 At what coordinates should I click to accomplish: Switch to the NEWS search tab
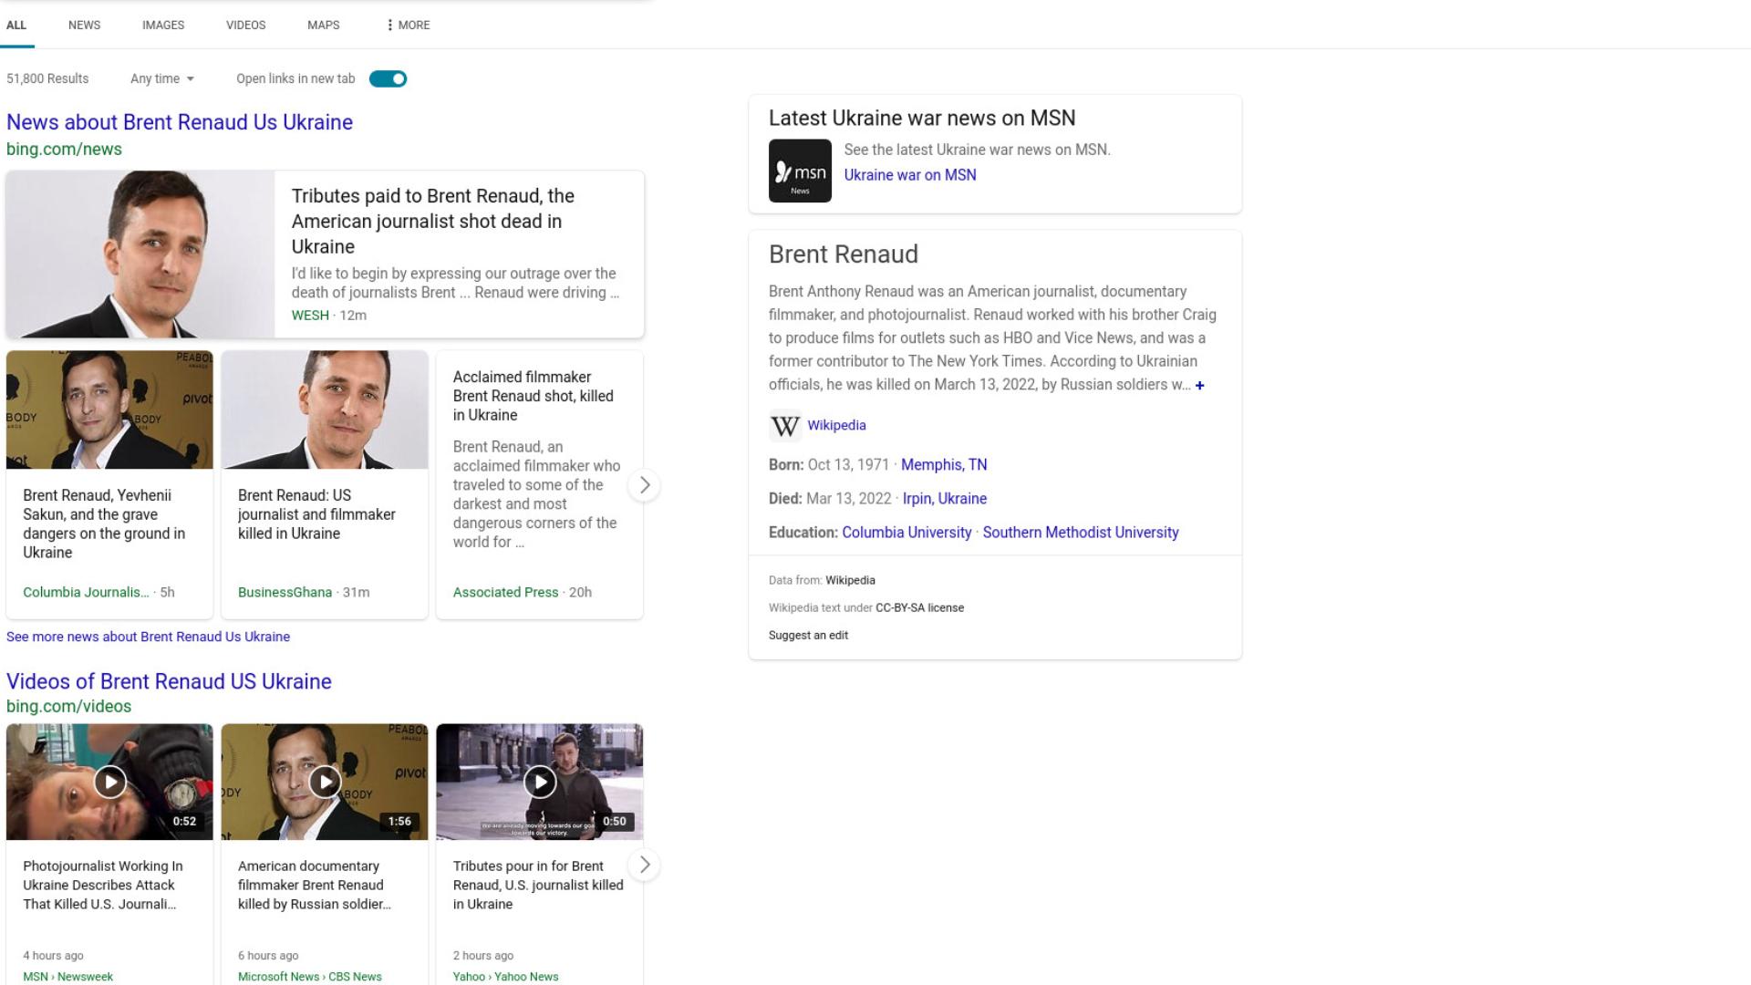click(x=84, y=25)
